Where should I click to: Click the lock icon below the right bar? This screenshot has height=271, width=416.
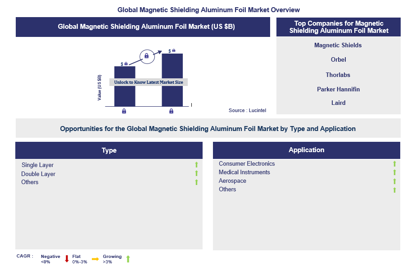click(172, 111)
